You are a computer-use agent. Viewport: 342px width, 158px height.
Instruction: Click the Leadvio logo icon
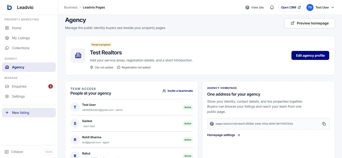pos(10,7)
